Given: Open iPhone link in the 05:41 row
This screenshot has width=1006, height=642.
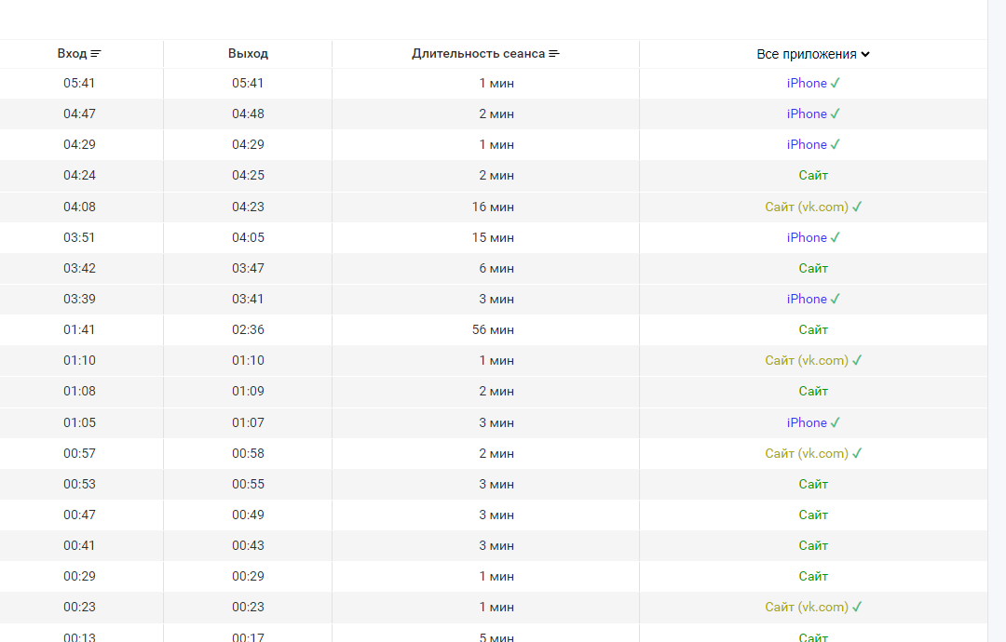Looking at the screenshot, I should tap(807, 84).
